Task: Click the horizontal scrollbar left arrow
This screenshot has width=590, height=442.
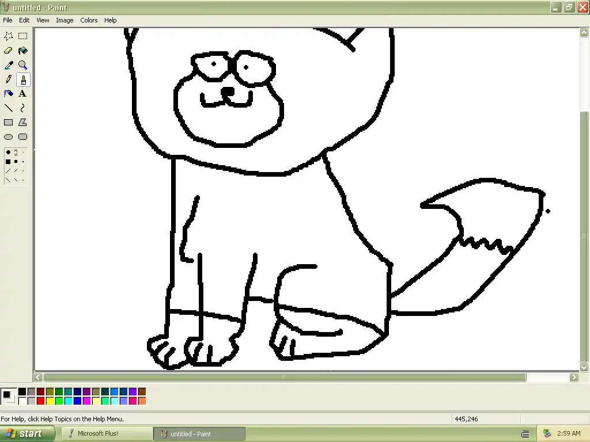Action: [38, 377]
